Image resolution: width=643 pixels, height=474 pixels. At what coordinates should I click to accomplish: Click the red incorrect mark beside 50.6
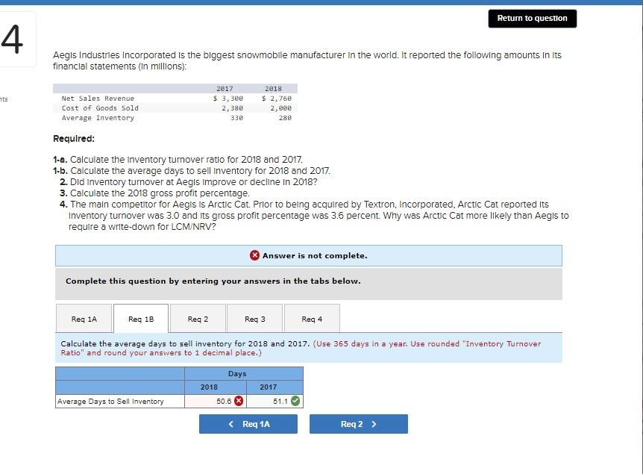(239, 401)
